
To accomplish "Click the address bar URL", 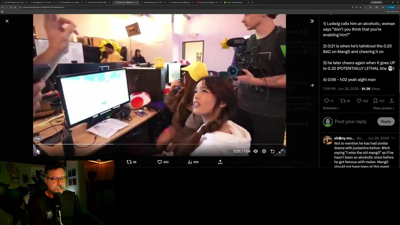I will [x=43, y=7].
